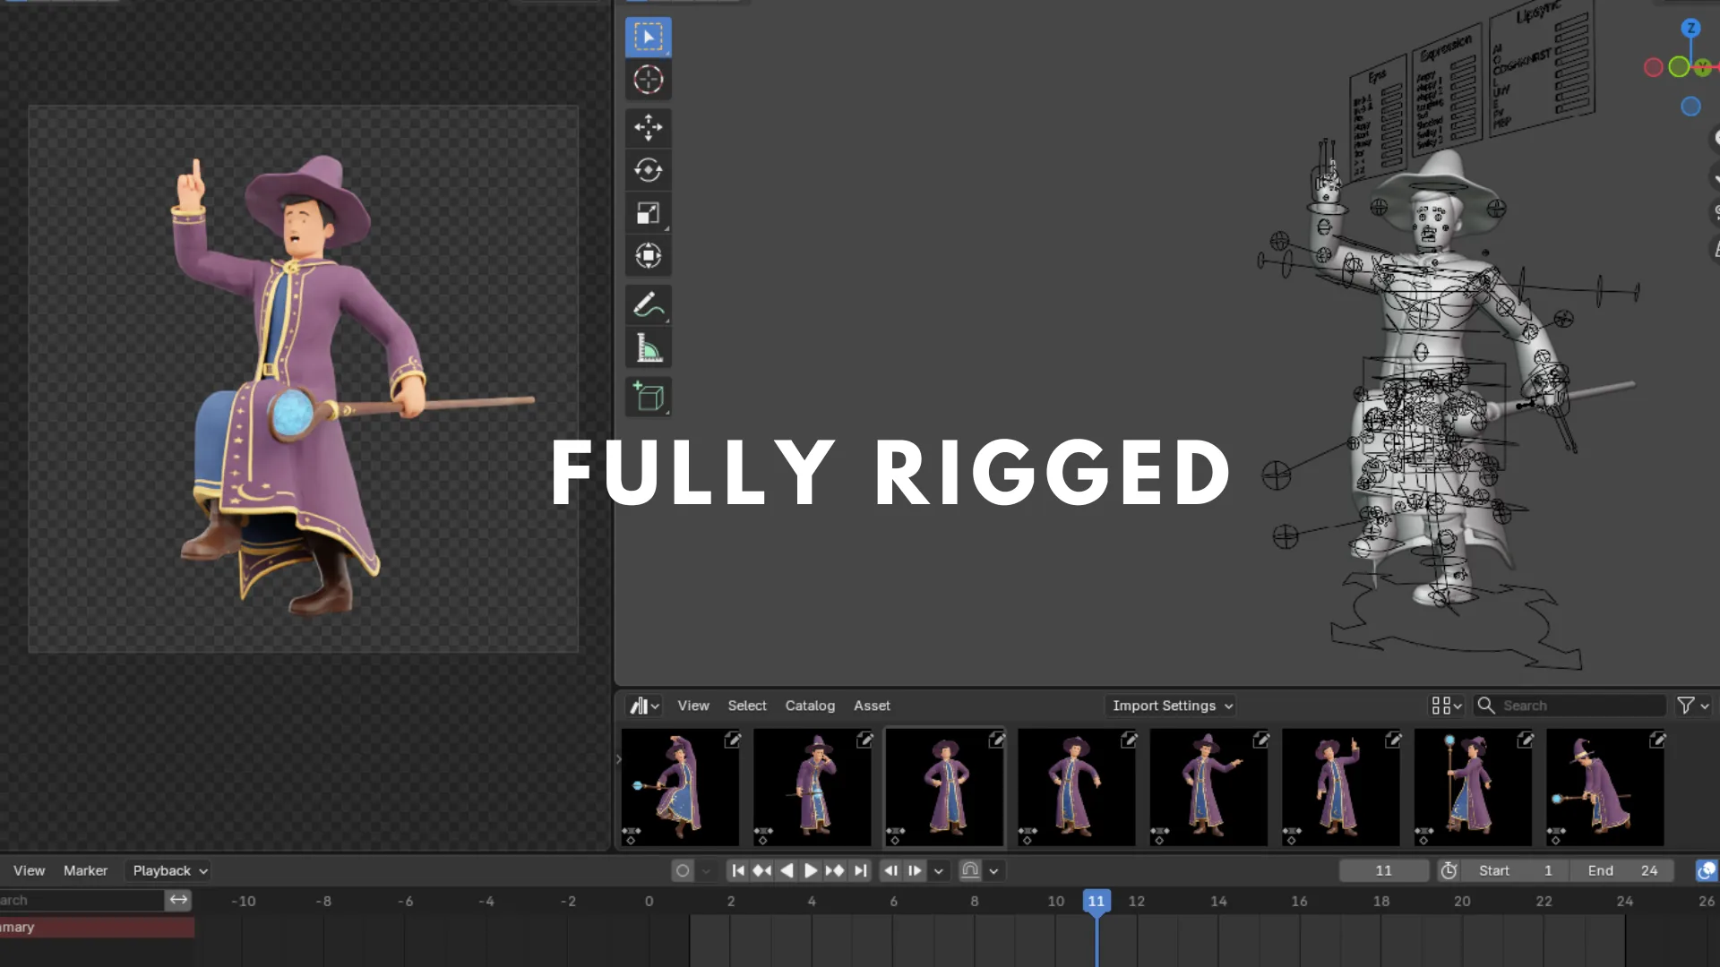Click the Z axis on navigation gizmo
Screen dimensions: 1720x967
pos(1690,28)
